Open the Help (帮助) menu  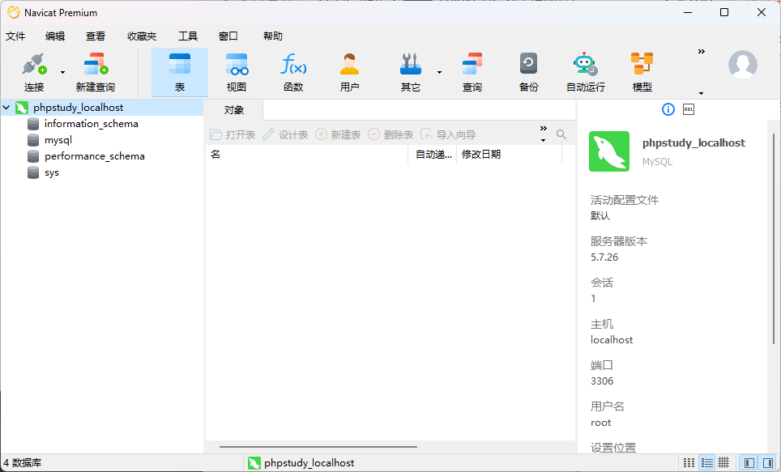point(273,36)
